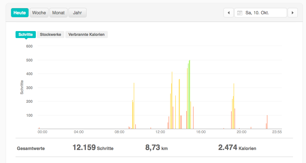Click the 2.474 Kalorien total
Viewport: 306px width, 163px height.
pos(237,148)
